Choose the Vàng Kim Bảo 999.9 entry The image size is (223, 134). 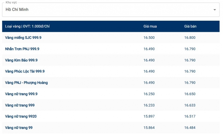click(x=21, y=60)
